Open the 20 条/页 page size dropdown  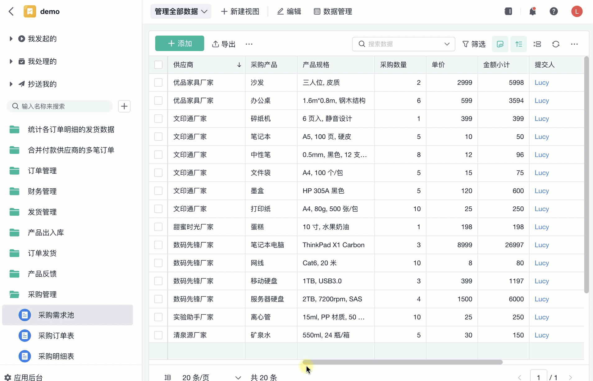point(211,377)
